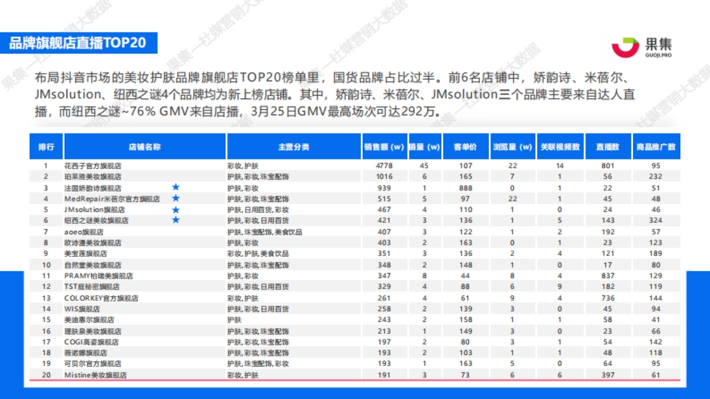Screen dimensions: 710x399
Task: Select the star marking JMsolution旗舰店
Action: [x=176, y=209]
